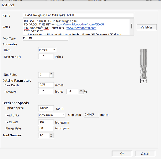Viewport: 161px width, 159px height.
Task: Click the Diameter (D) input field
Action: 46,56
